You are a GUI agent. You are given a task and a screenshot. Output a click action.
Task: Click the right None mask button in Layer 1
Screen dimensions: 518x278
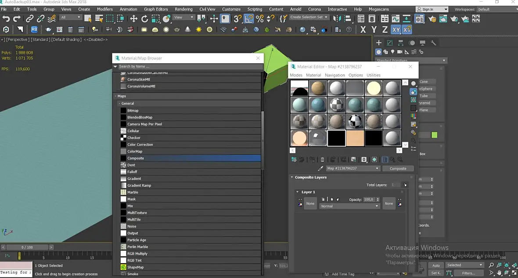point(389,204)
